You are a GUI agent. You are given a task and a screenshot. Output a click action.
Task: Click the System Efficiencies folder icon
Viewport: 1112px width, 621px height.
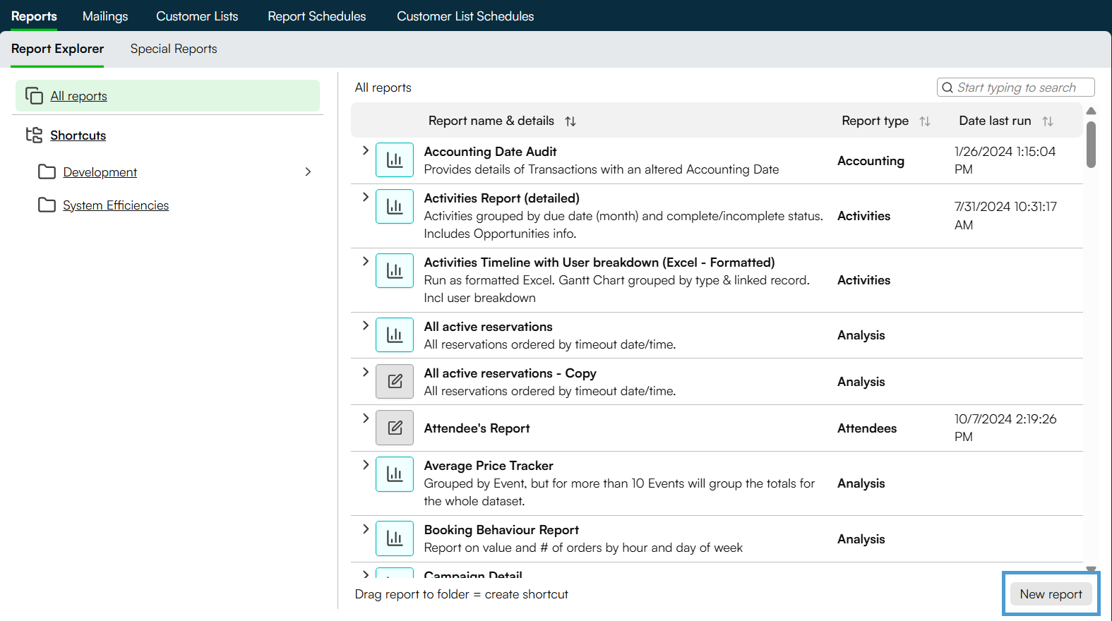[47, 205]
